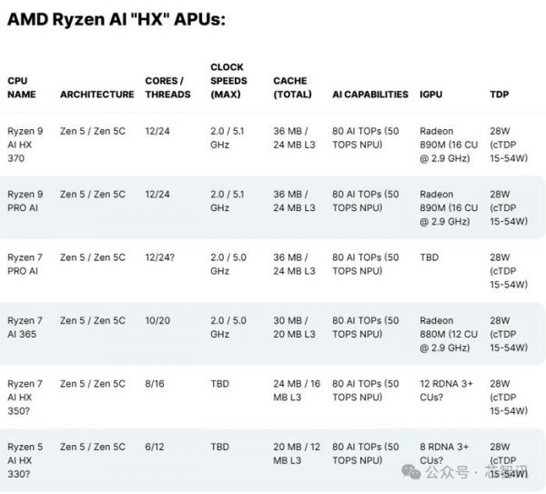The image size is (546, 494).
Task: Select the 8/16 cores/threads cell
Action: coord(155,384)
